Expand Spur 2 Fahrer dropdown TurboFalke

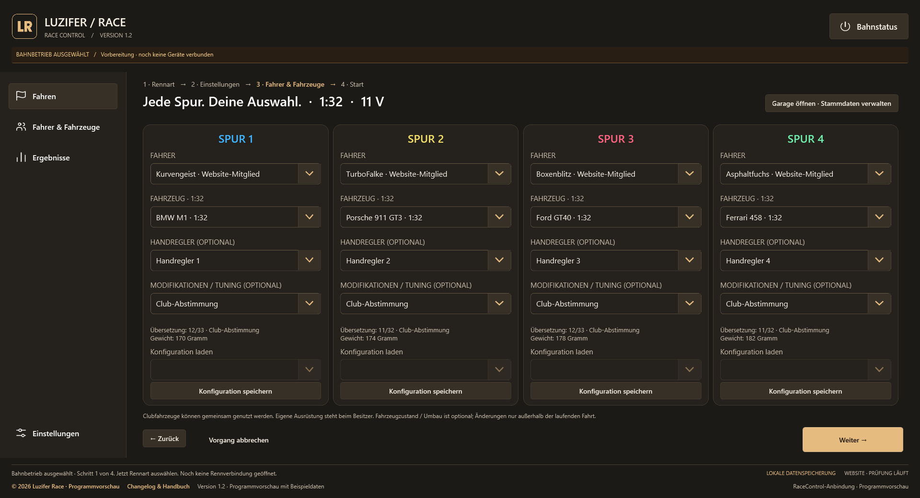point(425,174)
